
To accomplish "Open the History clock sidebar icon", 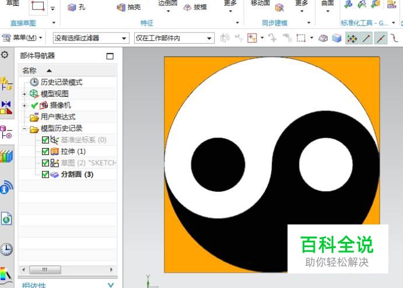I will pos(6,250).
